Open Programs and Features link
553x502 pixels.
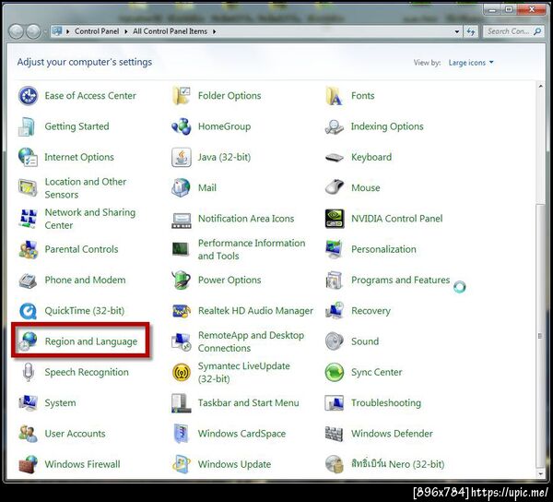(401, 280)
